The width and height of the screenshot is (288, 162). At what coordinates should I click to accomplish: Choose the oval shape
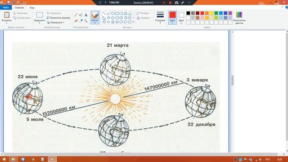113,13
